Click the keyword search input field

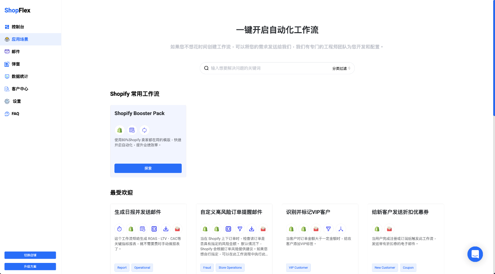[268, 68]
